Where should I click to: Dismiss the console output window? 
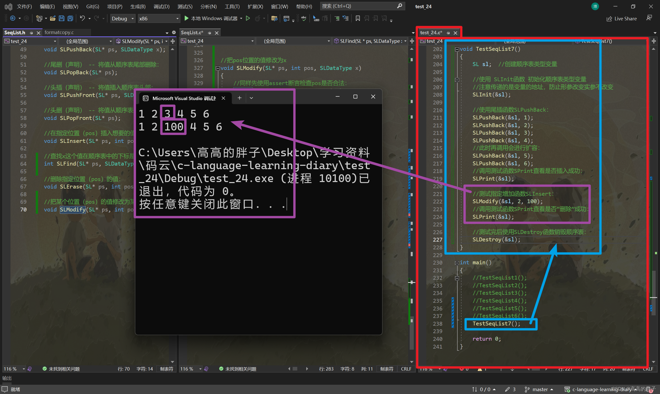click(373, 97)
